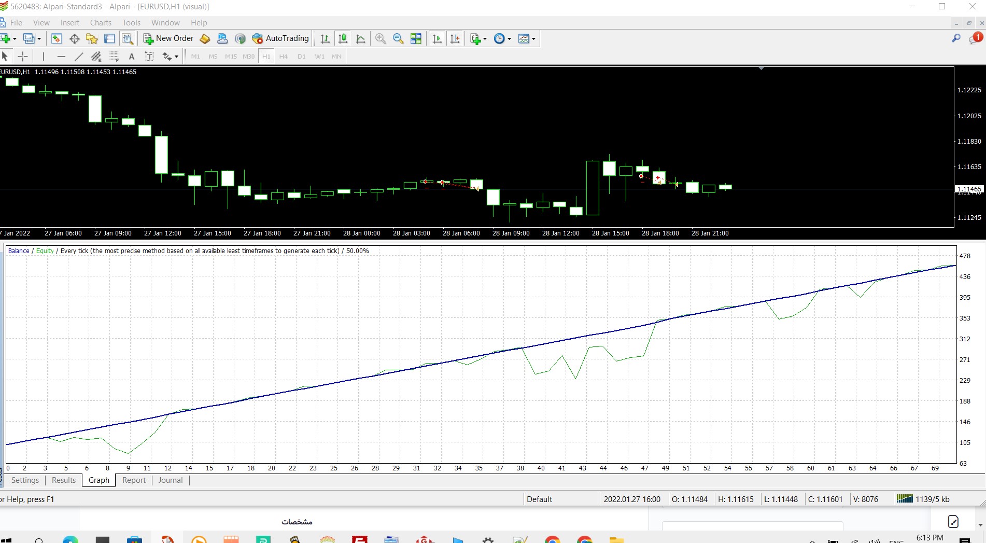Open the Window menu

165,23
